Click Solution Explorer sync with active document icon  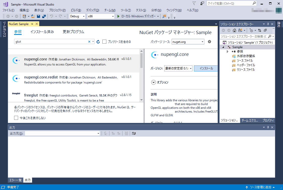click(x=260, y=30)
